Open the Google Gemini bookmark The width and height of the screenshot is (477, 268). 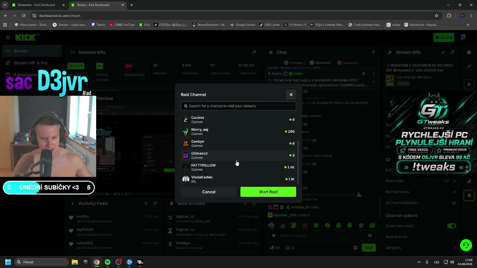(x=243, y=25)
